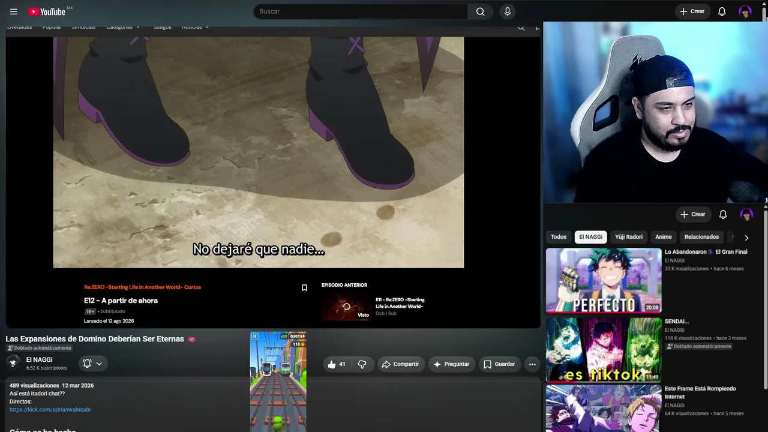Click the 'Así está Itadori chat??' description line
This screenshot has width=768, height=432.
pos(37,394)
